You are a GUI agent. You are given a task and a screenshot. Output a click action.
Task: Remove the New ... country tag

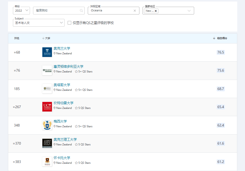[x=156, y=11]
